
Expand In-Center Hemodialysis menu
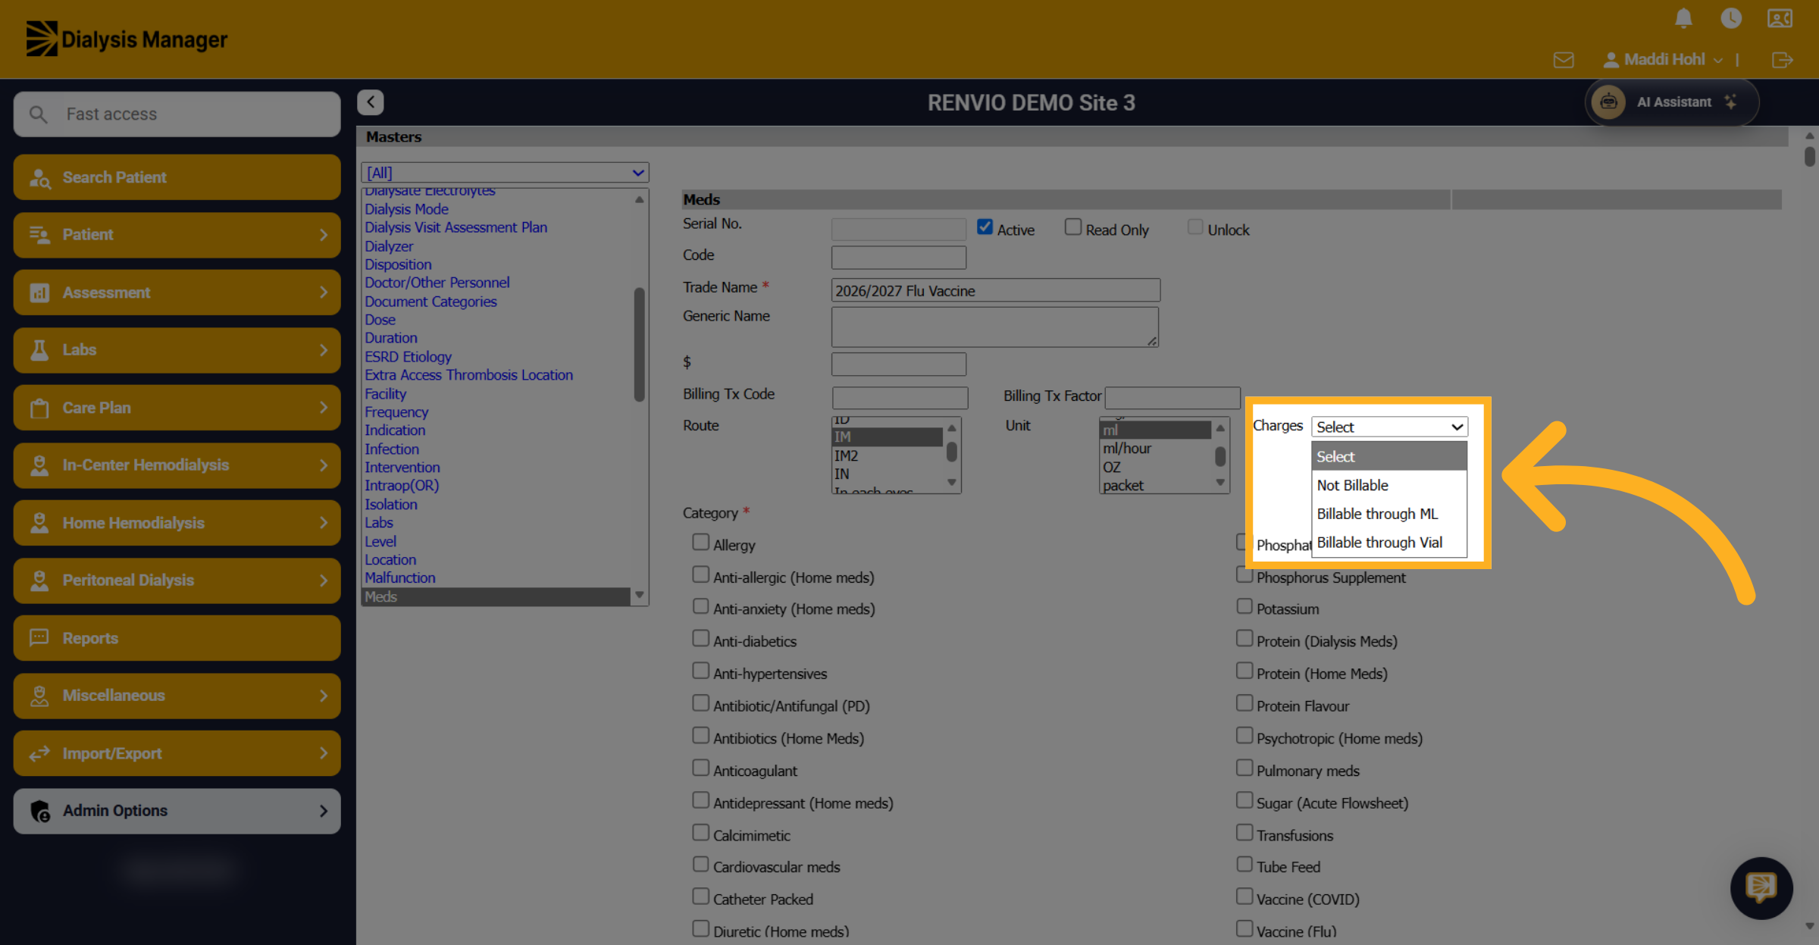coord(177,465)
